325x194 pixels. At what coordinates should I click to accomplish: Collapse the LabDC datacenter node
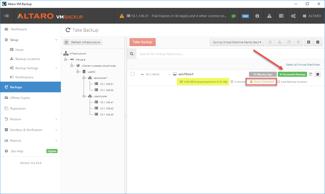coord(78,72)
